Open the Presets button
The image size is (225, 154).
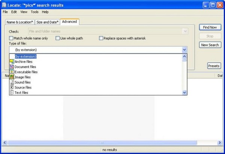point(214,66)
